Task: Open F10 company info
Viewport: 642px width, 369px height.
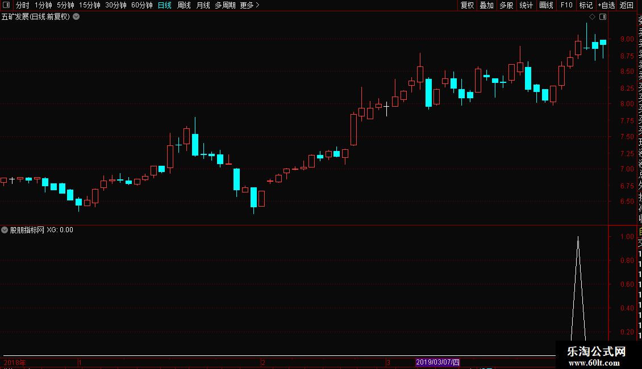Action: (x=566, y=5)
